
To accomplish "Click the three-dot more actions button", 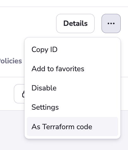I will pyautogui.click(x=111, y=23).
